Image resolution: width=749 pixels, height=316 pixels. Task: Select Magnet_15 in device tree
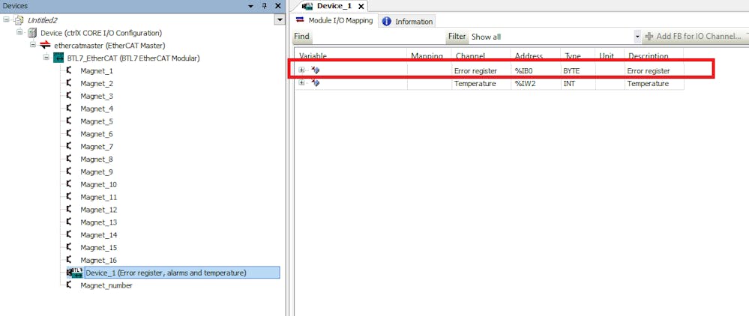[x=98, y=248]
